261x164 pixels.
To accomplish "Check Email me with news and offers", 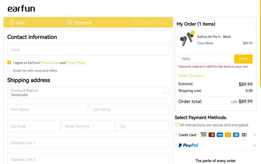I will click(9, 70).
